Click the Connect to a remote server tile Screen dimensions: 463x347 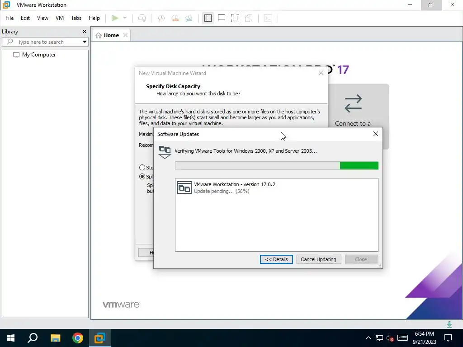[359, 117]
